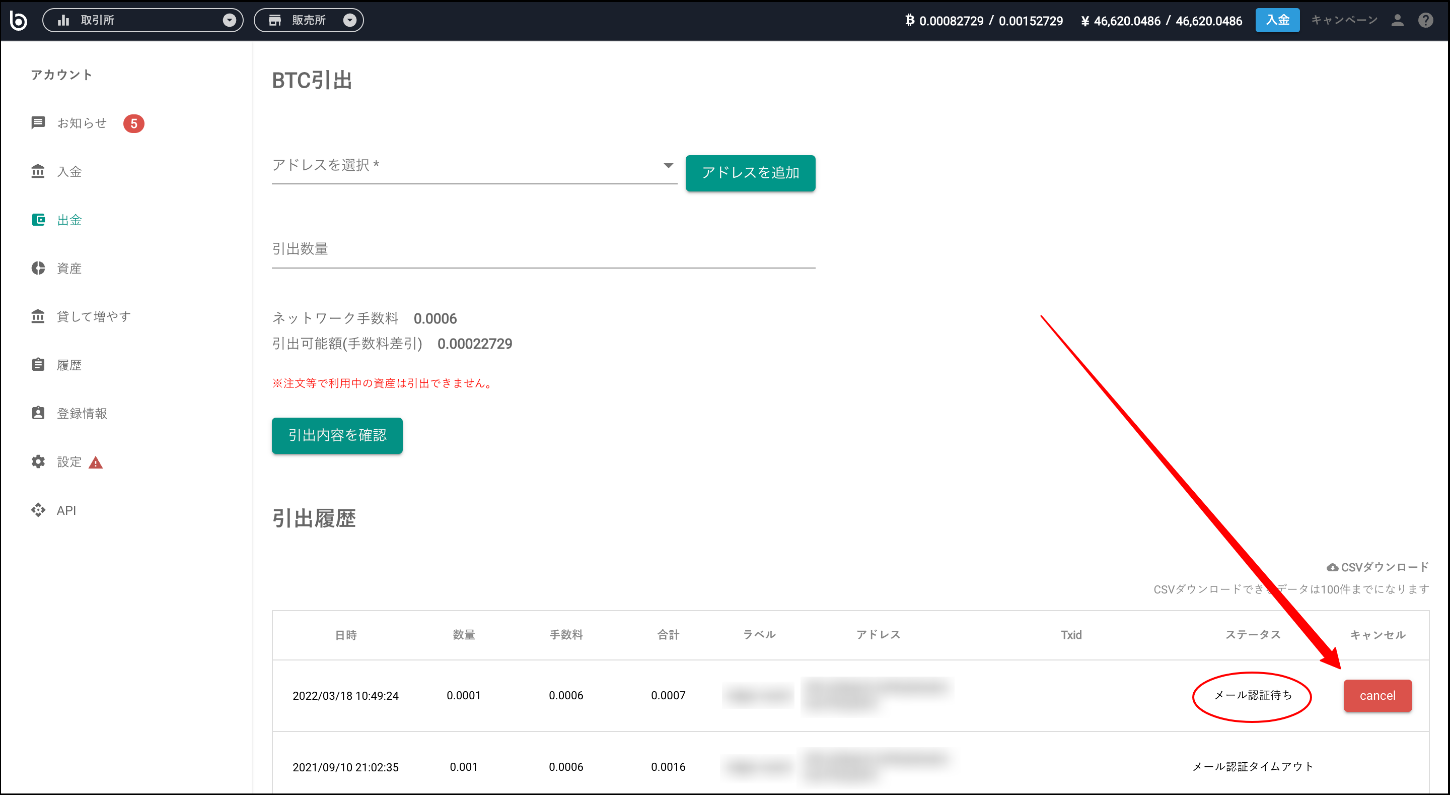This screenshot has height=795, width=1450.
Task: Open 履歴 using its clipboard icon
Action: 38,364
